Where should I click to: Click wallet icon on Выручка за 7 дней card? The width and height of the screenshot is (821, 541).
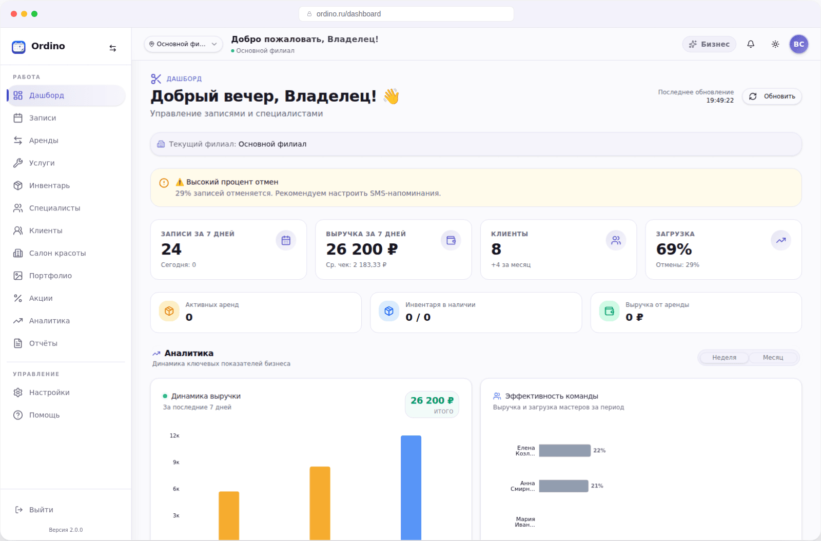pos(451,240)
